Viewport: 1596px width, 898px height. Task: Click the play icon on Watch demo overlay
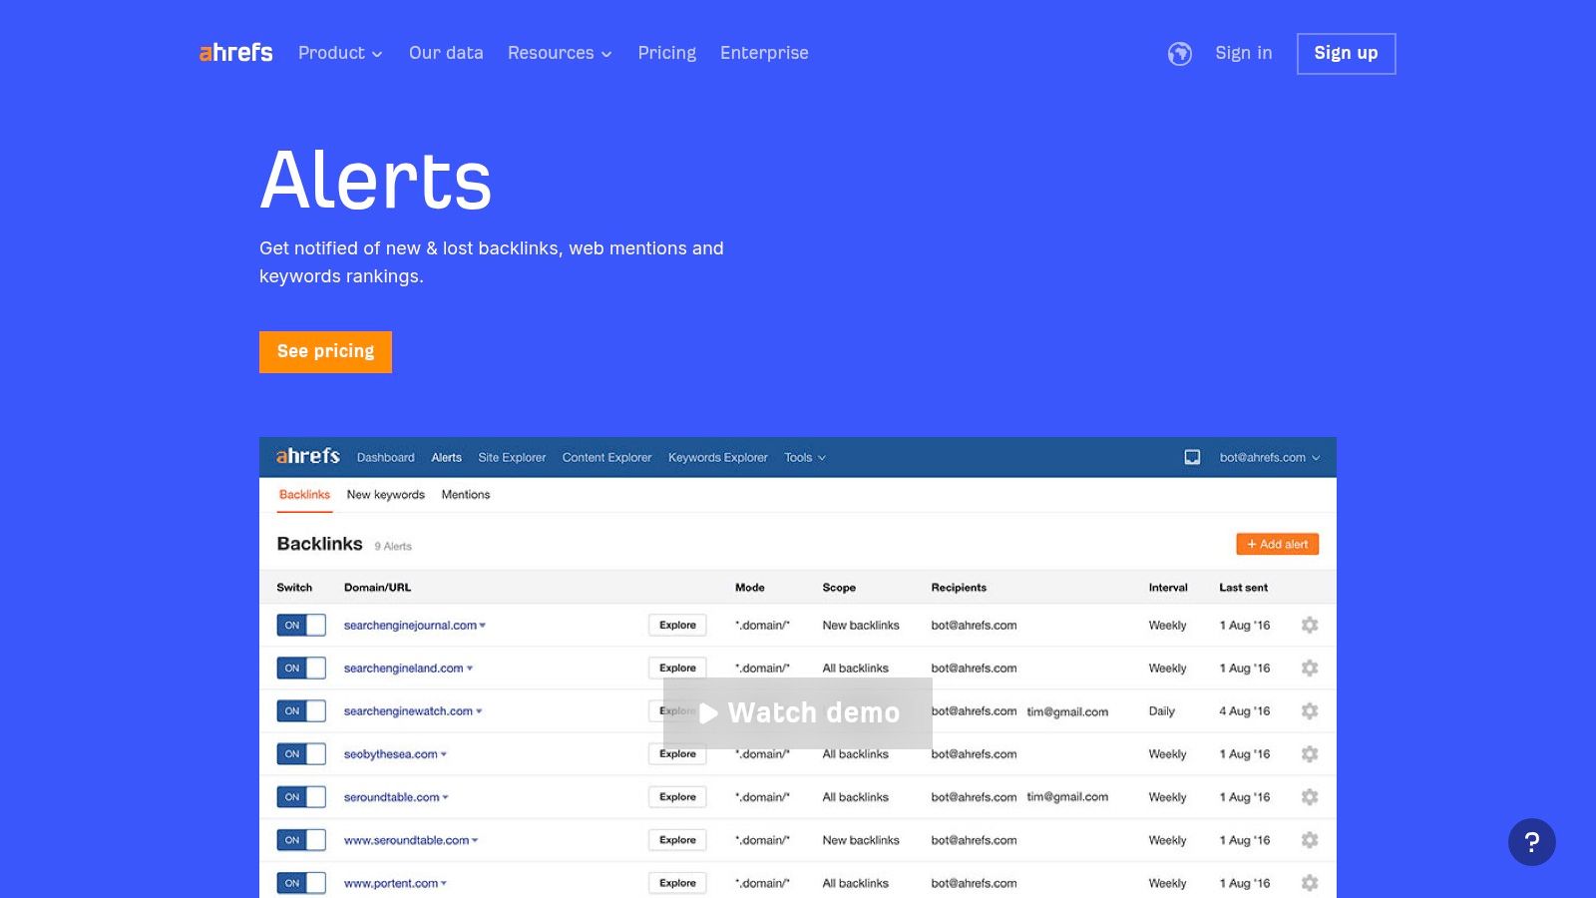point(709,712)
